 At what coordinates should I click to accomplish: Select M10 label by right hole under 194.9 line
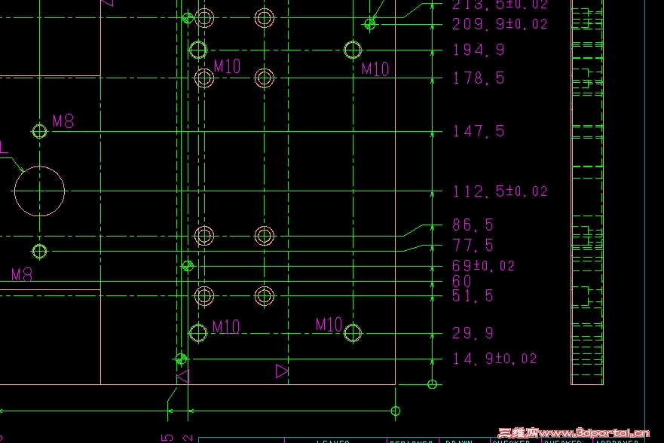pyautogui.click(x=375, y=69)
